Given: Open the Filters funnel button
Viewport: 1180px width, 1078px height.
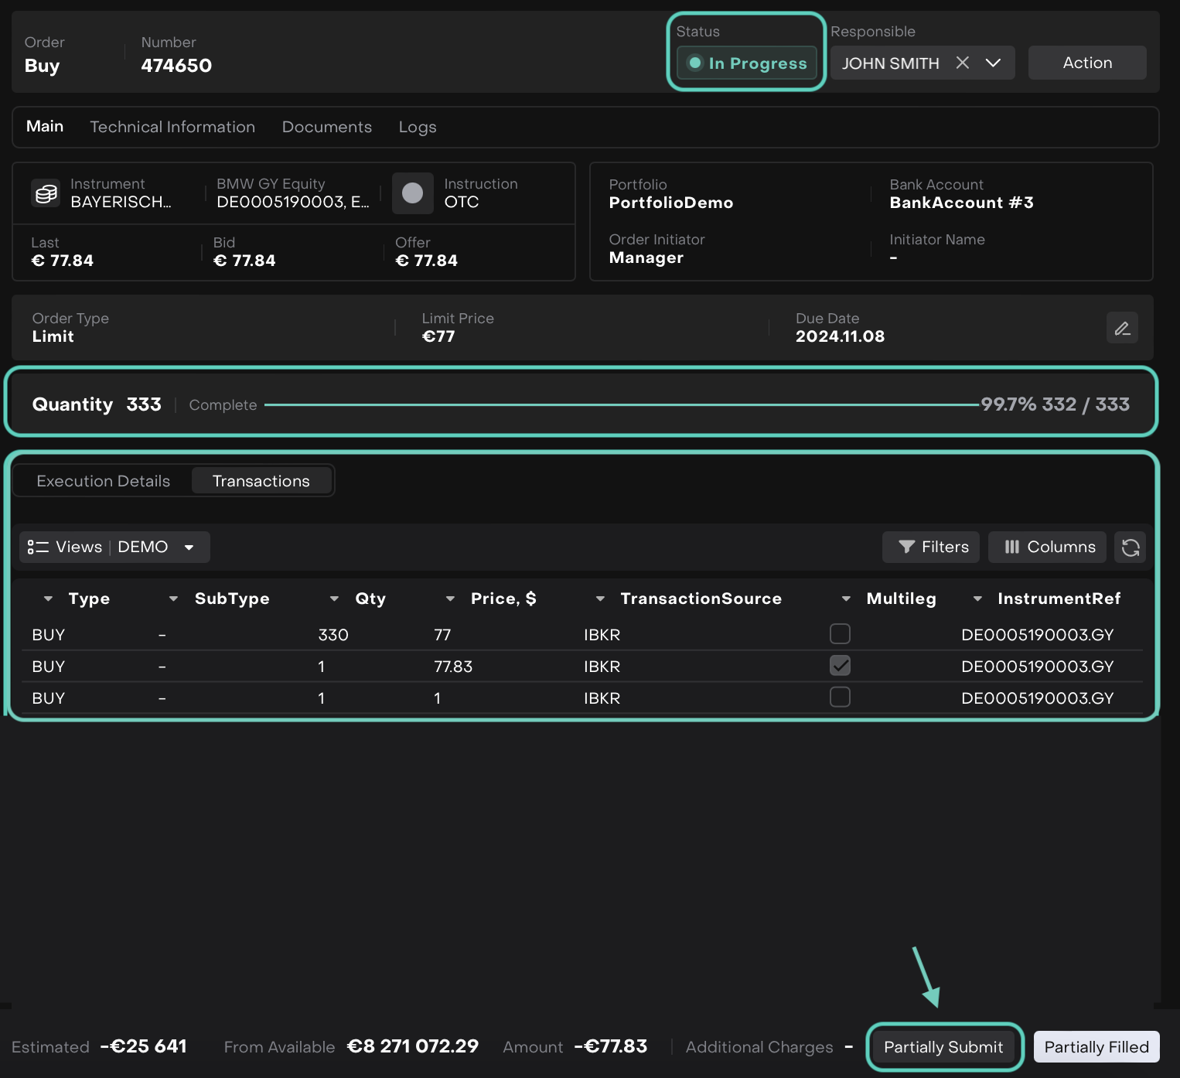Looking at the screenshot, I should 931,548.
